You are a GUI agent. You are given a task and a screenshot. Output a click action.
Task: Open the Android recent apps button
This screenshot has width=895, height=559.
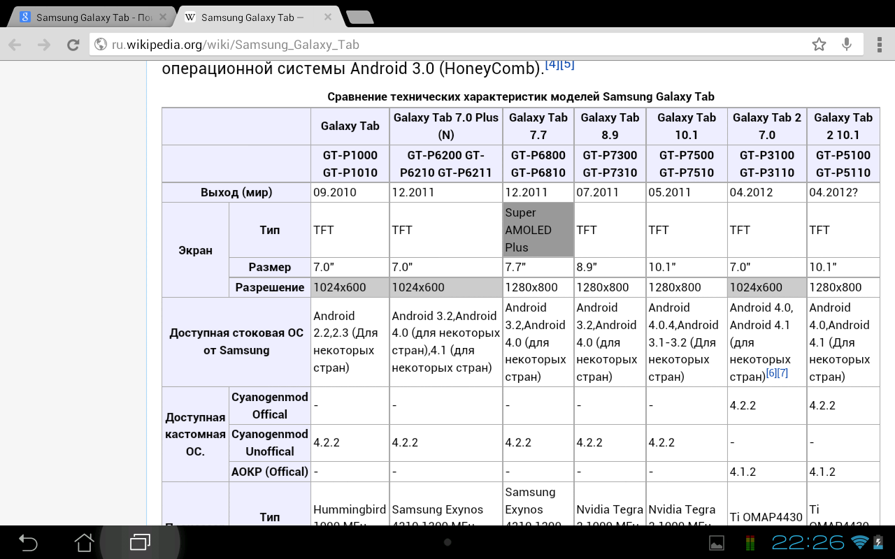point(140,542)
